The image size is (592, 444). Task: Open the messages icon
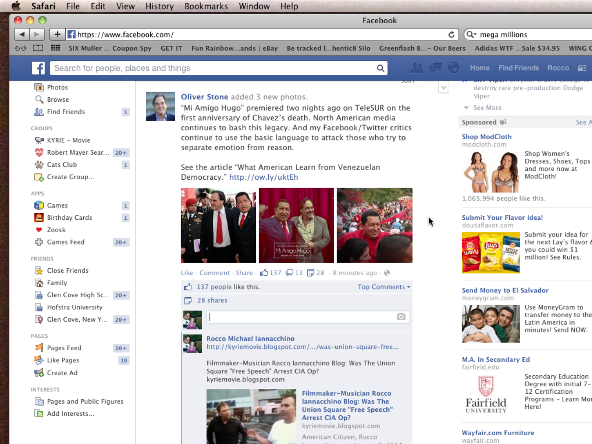435,68
